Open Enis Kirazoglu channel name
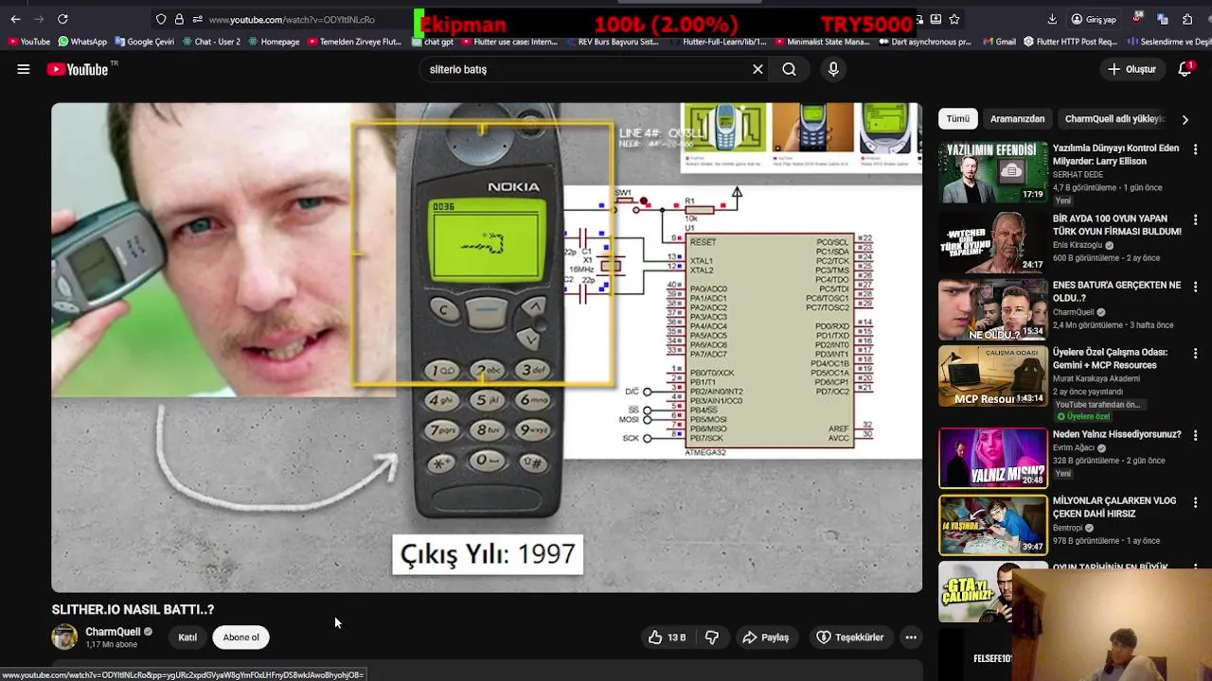 [x=1079, y=245]
